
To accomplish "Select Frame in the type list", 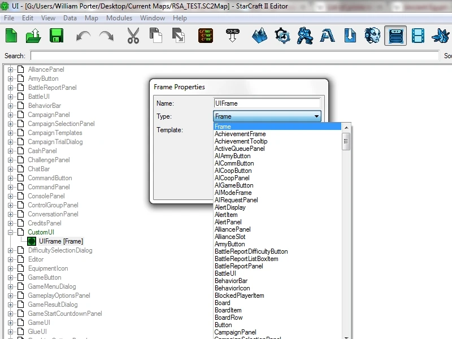I will (x=277, y=127).
